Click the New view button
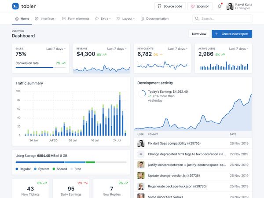 pos(199,34)
